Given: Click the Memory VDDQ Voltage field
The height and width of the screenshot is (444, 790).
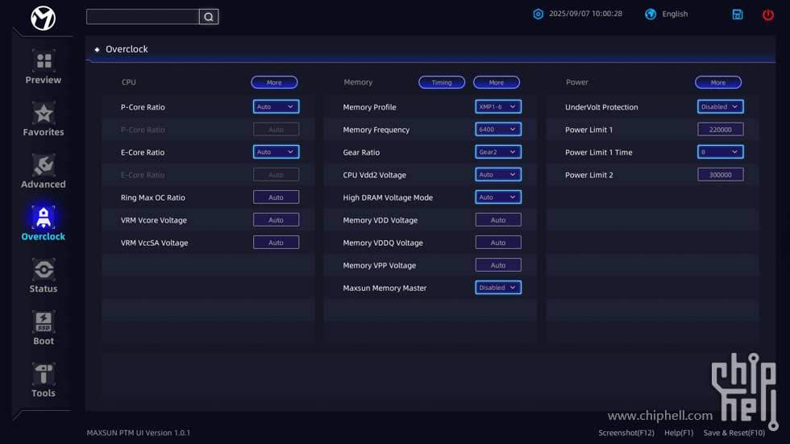Looking at the screenshot, I should point(498,243).
